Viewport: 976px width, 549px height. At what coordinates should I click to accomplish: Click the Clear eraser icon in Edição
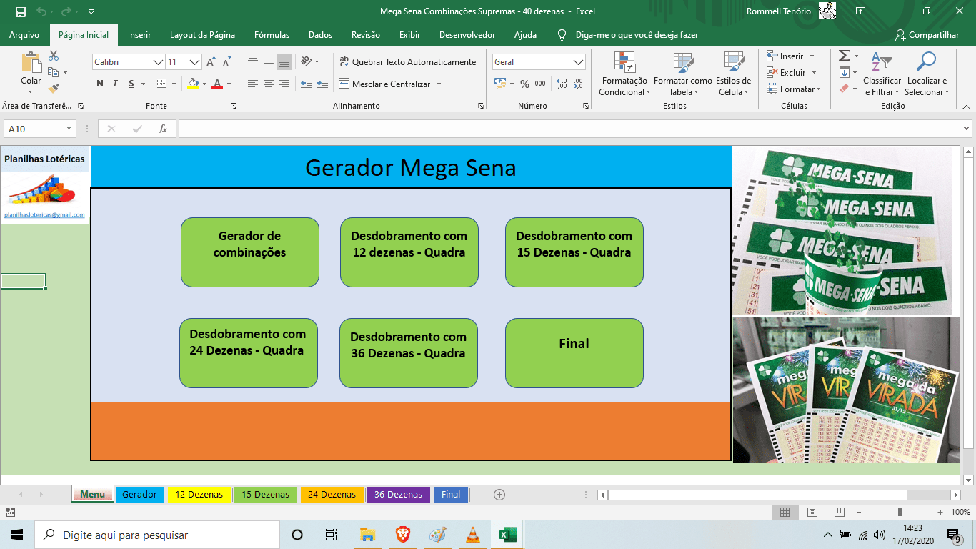click(844, 89)
